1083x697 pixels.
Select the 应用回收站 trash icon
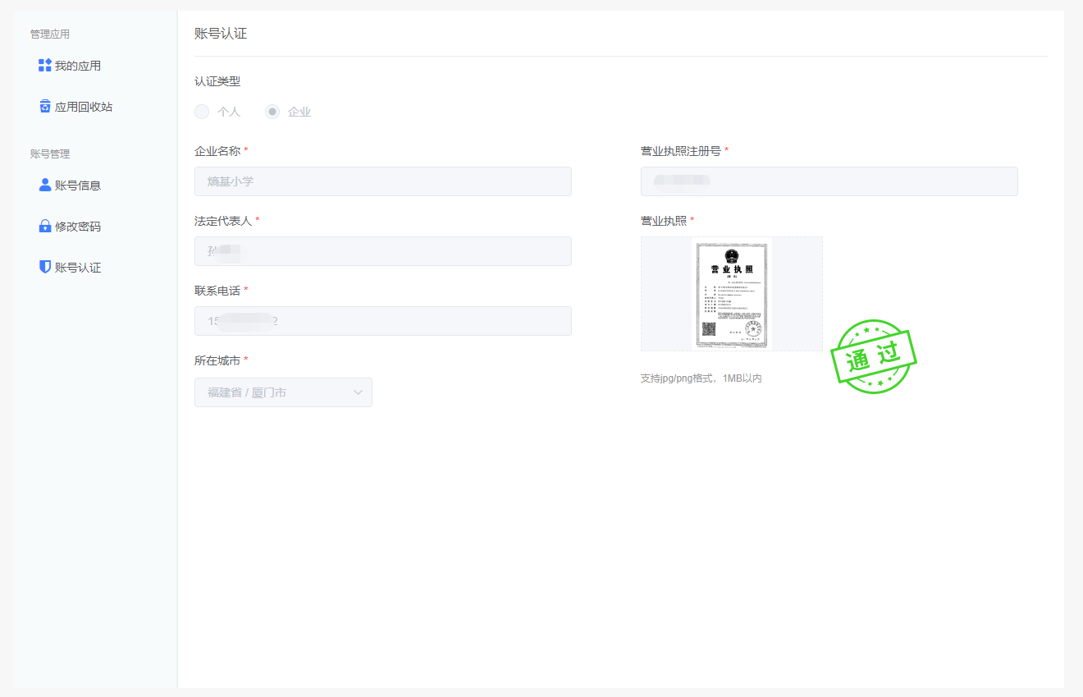45,106
